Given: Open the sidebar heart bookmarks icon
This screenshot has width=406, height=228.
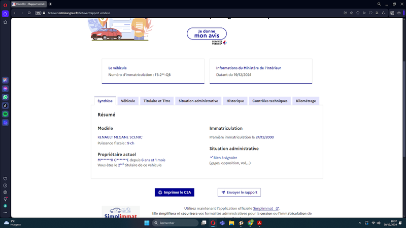Looking at the screenshot, I should 5,179.
